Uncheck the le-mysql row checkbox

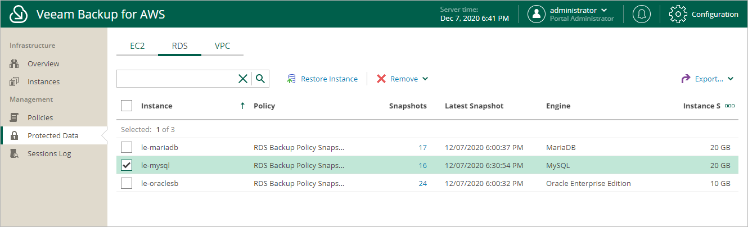coord(127,165)
